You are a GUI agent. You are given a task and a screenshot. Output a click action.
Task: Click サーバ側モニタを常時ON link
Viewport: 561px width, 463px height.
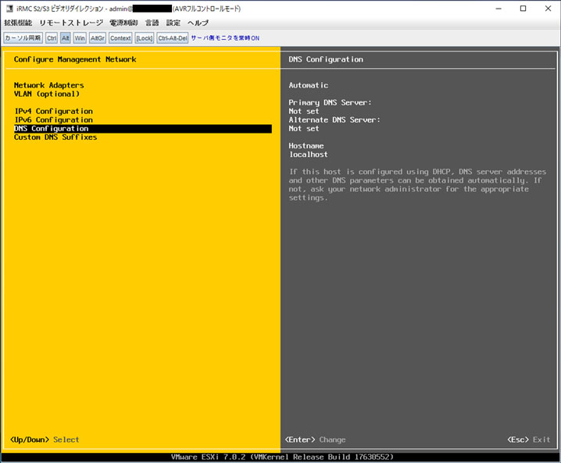[x=225, y=38]
